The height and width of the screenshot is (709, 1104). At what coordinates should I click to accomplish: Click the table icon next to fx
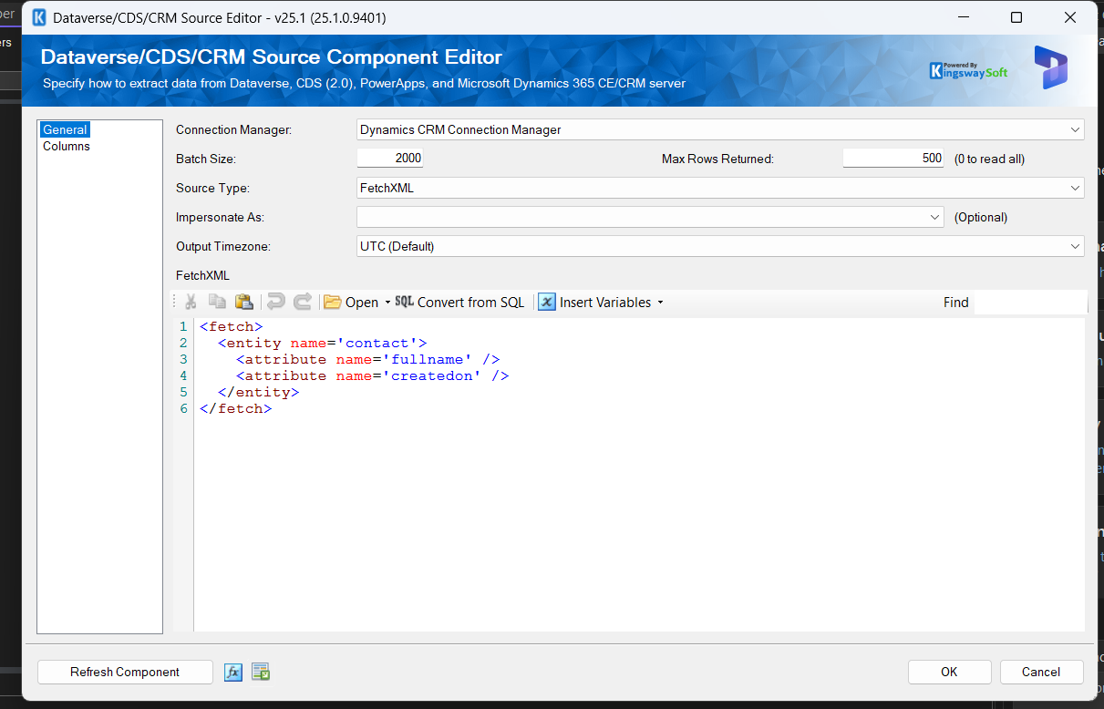point(261,673)
